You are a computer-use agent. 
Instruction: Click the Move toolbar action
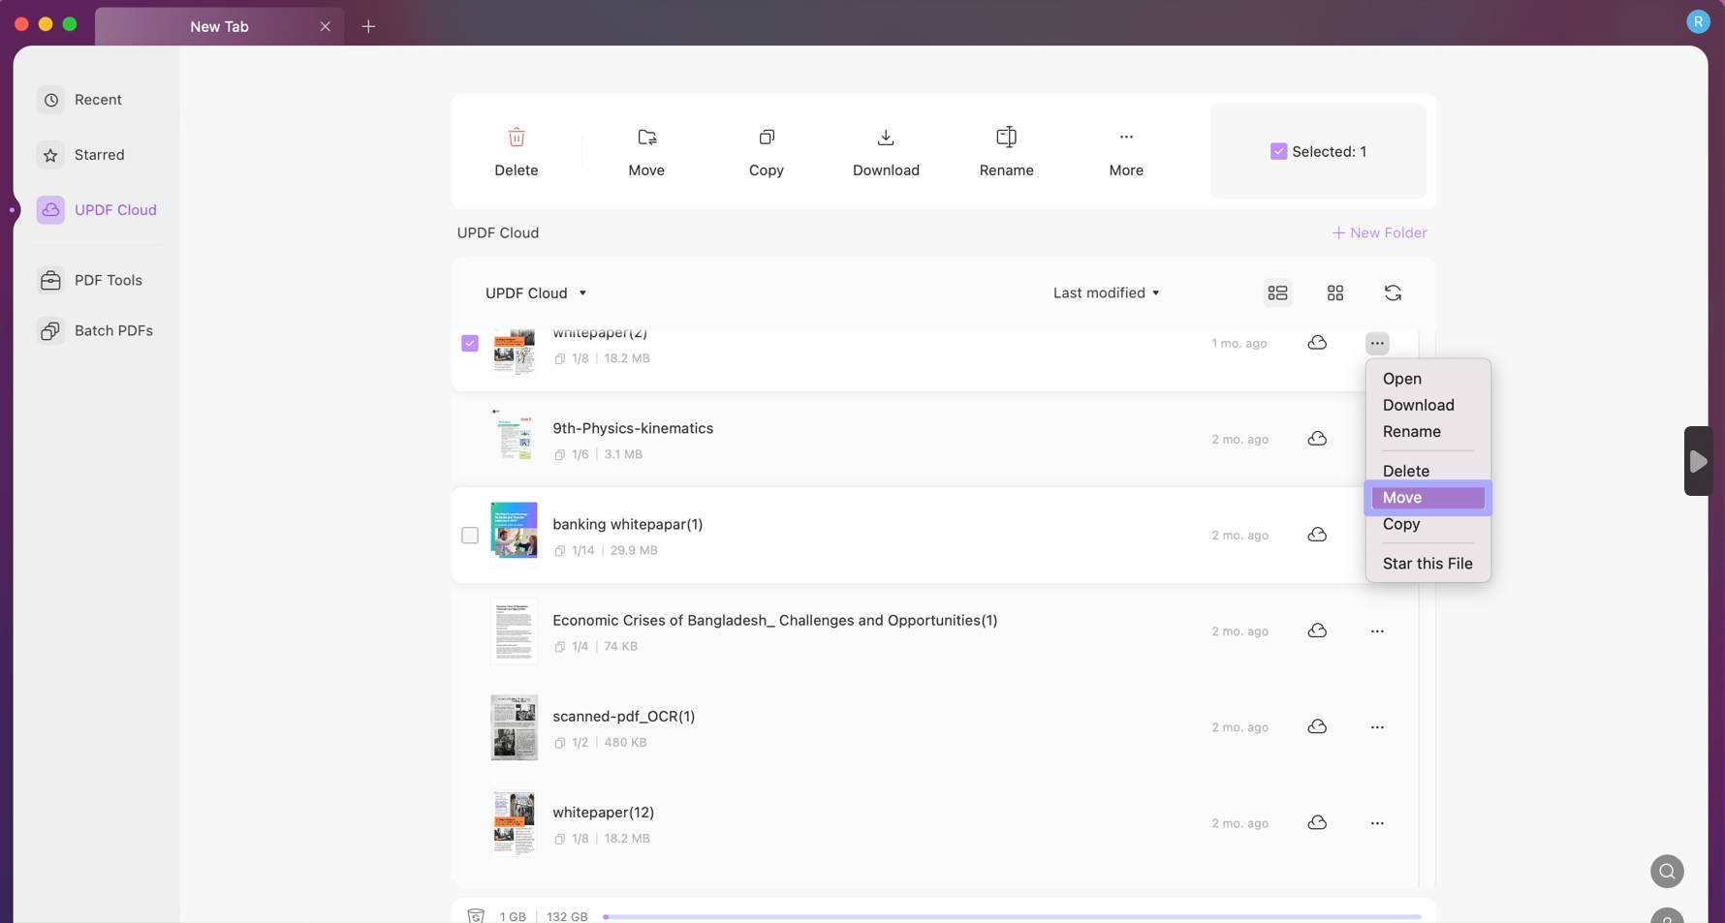[646, 152]
